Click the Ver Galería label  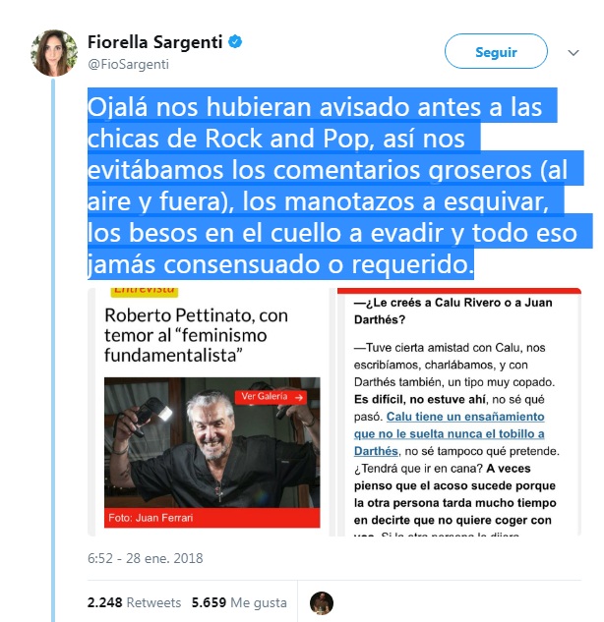coord(264,396)
